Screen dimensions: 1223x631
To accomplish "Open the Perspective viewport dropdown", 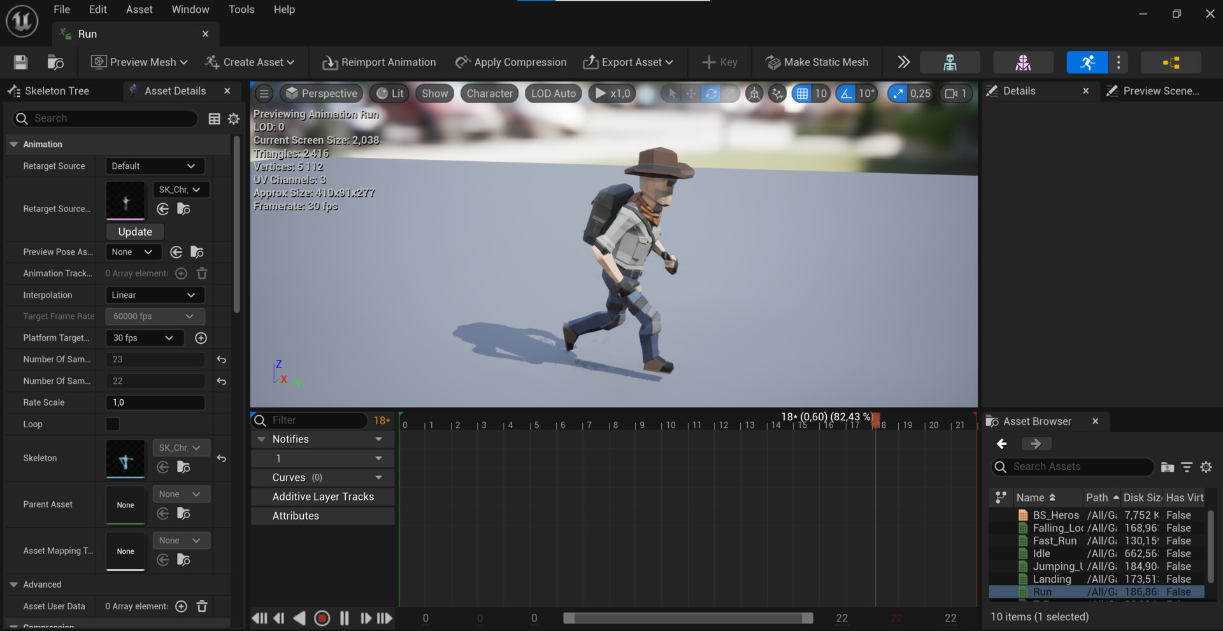I will [x=321, y=93].
